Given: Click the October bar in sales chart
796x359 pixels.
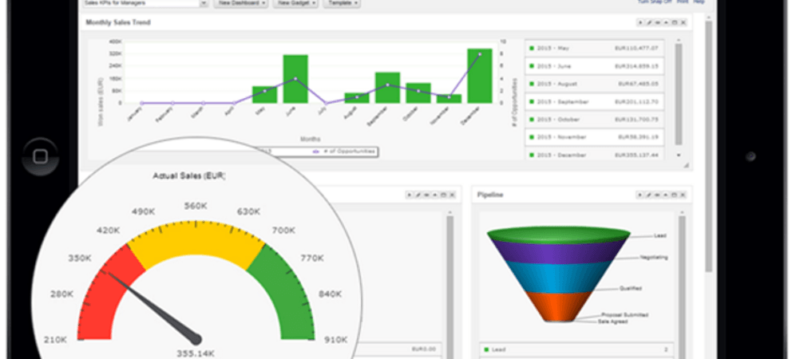Looking at the screenshot, I should [x=418, y=93].
